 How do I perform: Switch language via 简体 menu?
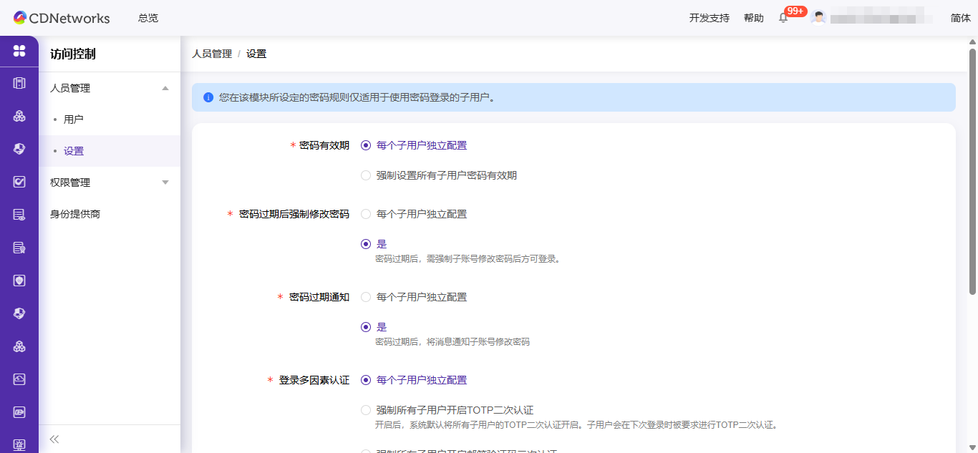[x=960, y=17]
